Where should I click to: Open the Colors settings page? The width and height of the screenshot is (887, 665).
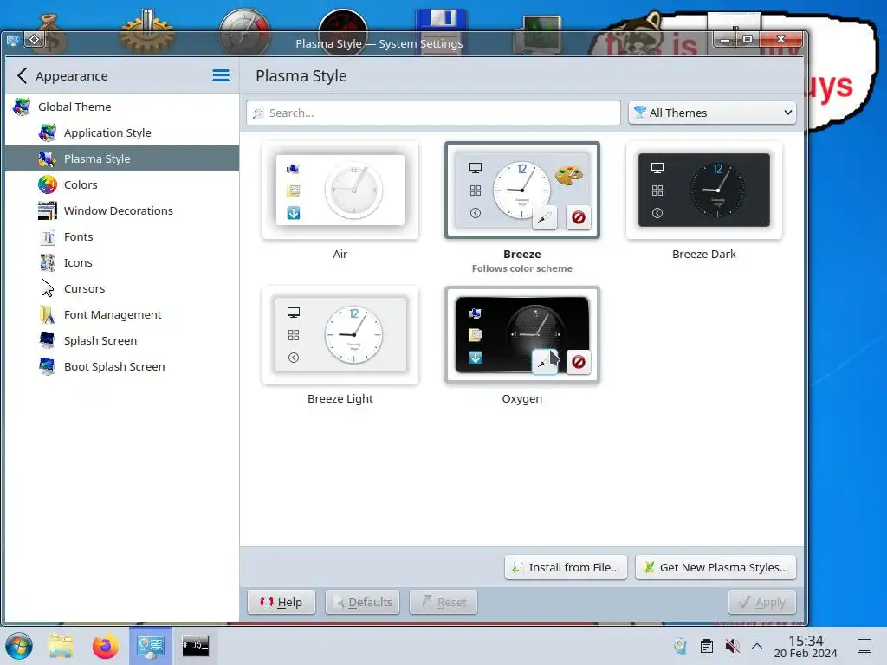click(121, 185)
